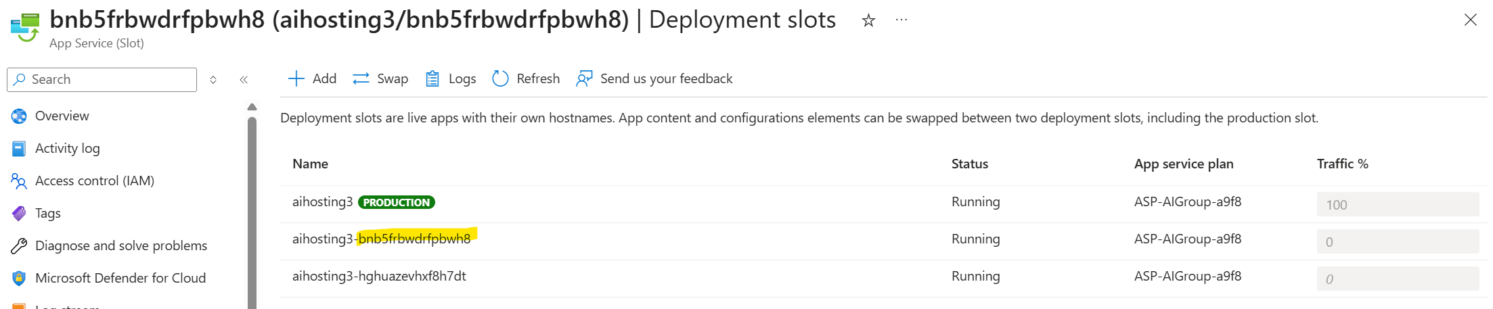Open Overview in sidebar
This screenshot has height=309, width=1493.
click(62, 116)
